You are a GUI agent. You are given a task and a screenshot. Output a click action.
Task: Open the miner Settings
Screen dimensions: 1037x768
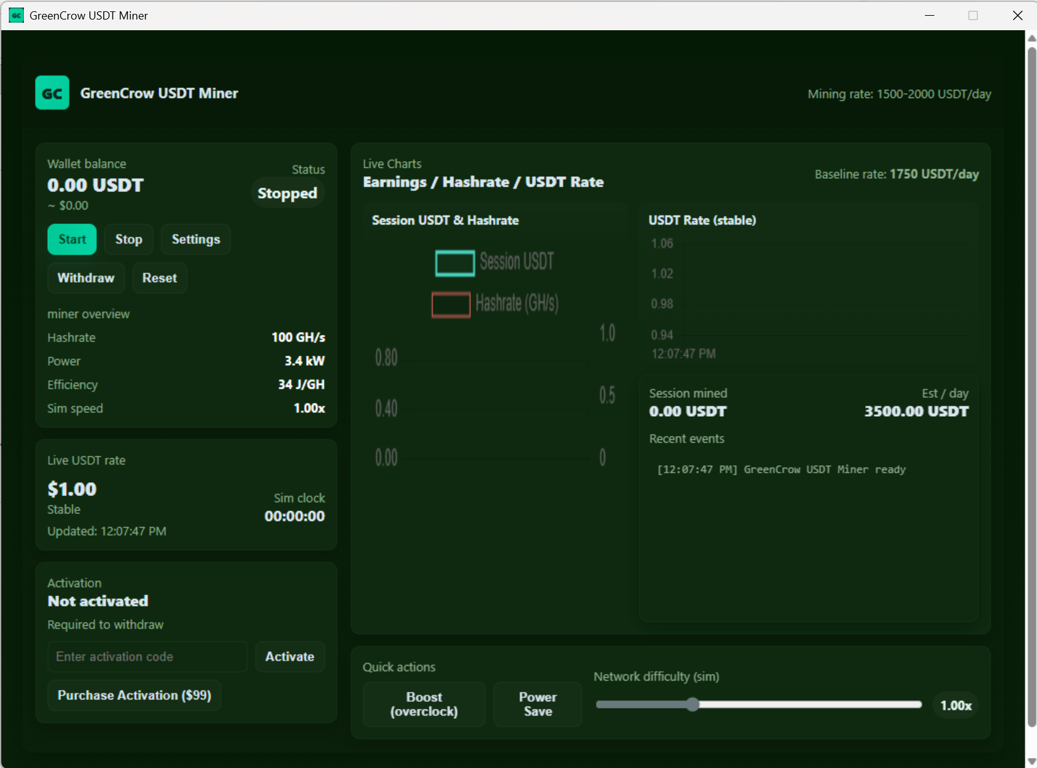195,239
